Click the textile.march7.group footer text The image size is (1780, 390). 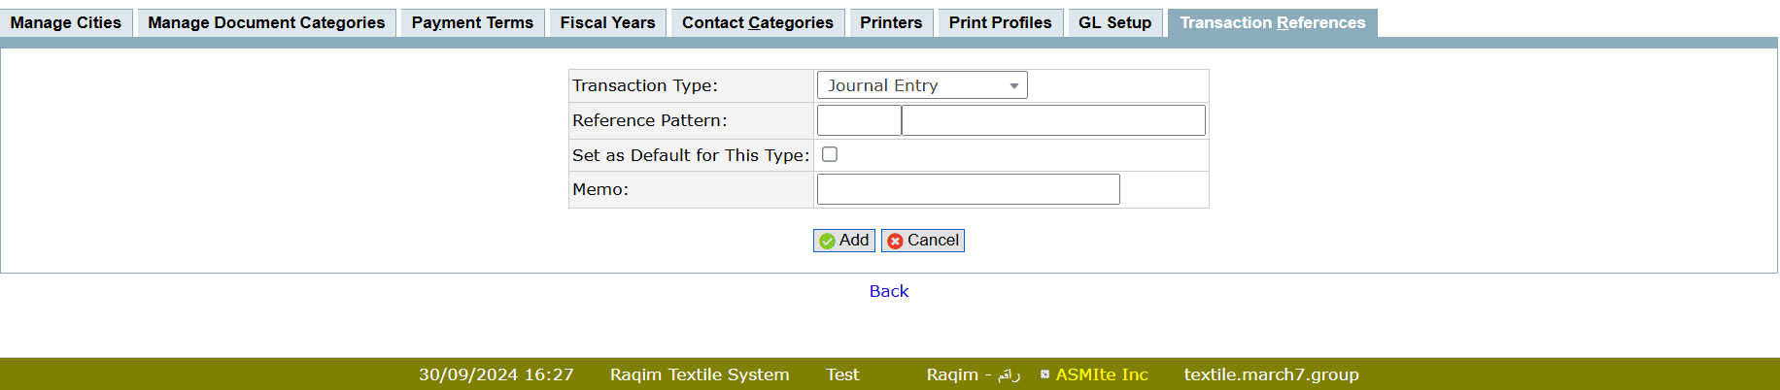click(x=1271, y=374)
